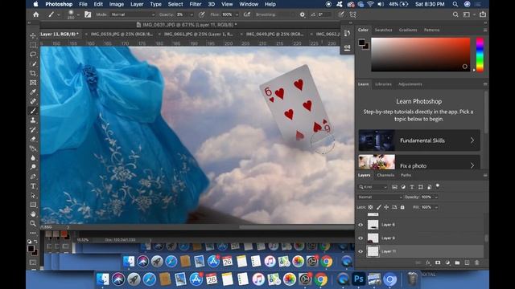This screenshot has height=289, width=515.
Task: Select the Pen tool
Action: 33,177
